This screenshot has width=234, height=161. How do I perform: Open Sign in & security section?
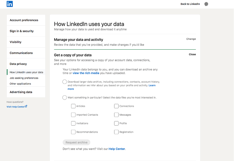[x=26, y=31]
